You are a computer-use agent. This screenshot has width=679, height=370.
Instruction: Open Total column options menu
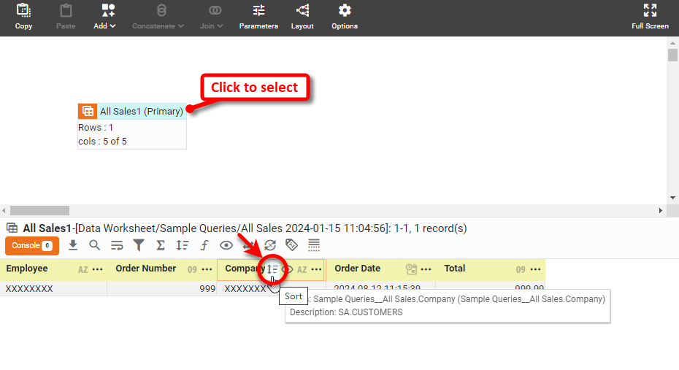(535, 269)
